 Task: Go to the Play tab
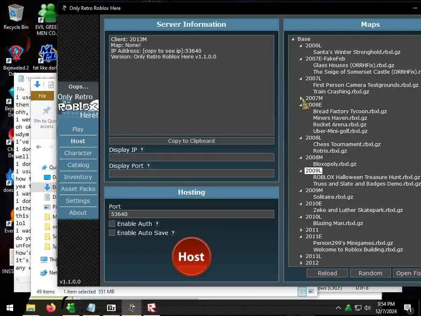tap(78, 129)
